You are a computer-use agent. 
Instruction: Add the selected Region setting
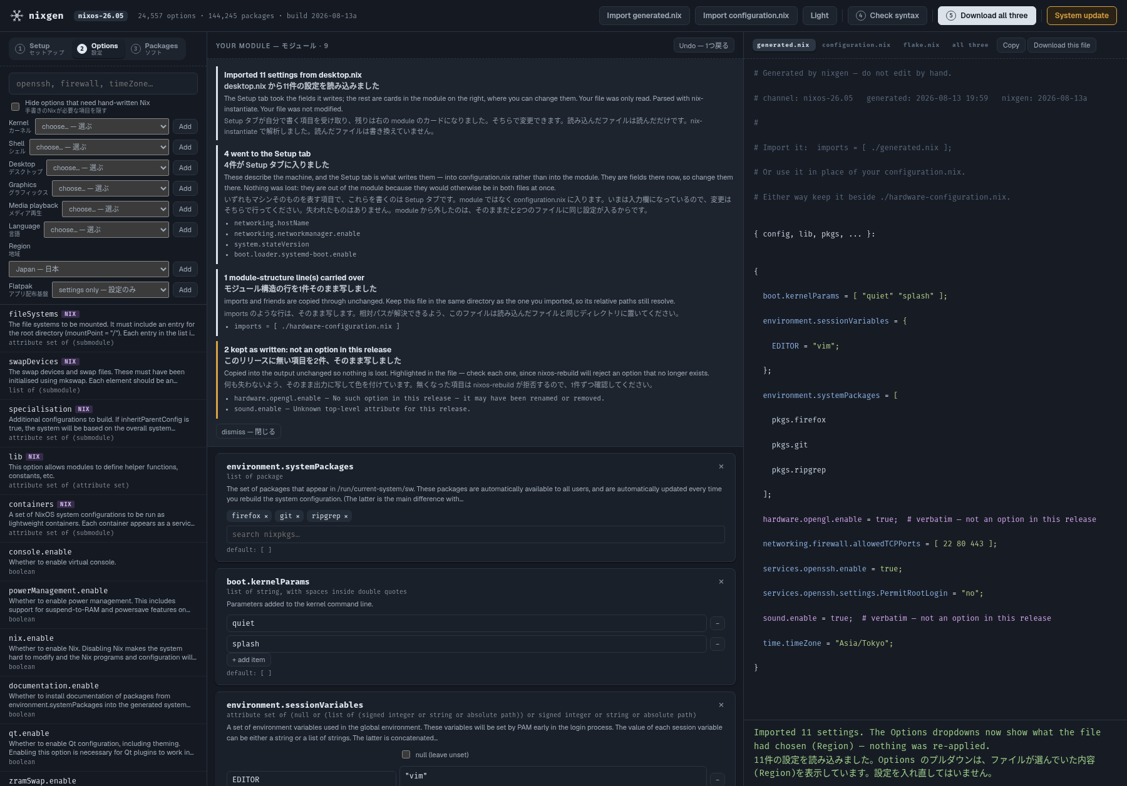(185, 269)
